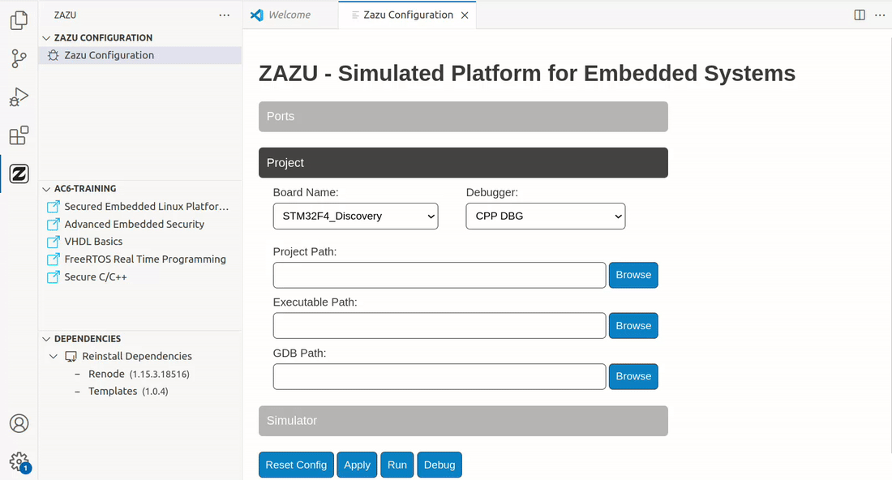Open the Board Name dropdown
Screen dimensions: 892x480
point(355,216)
